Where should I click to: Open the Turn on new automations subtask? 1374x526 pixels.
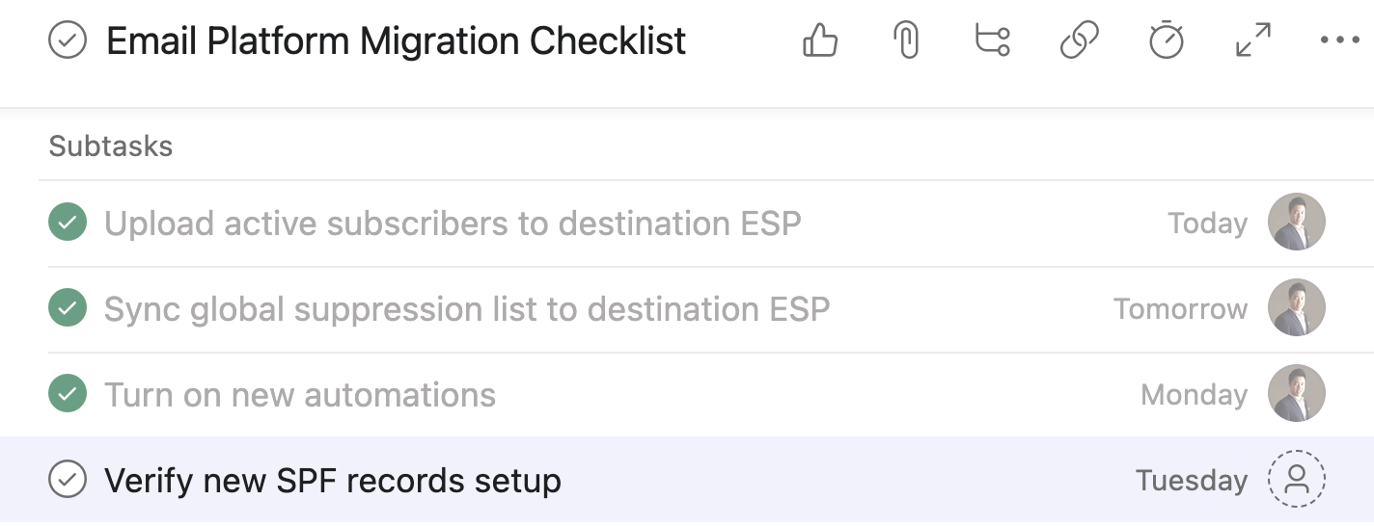[300, 395]
